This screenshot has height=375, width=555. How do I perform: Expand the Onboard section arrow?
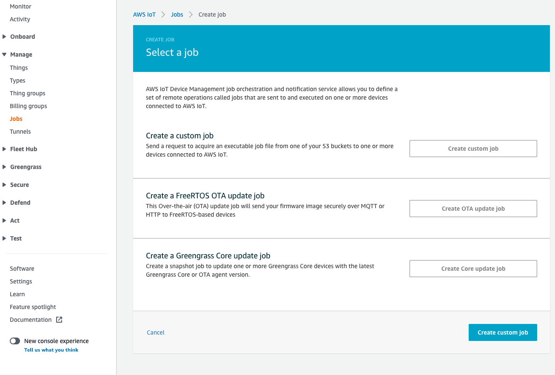(x=4, y=37)
